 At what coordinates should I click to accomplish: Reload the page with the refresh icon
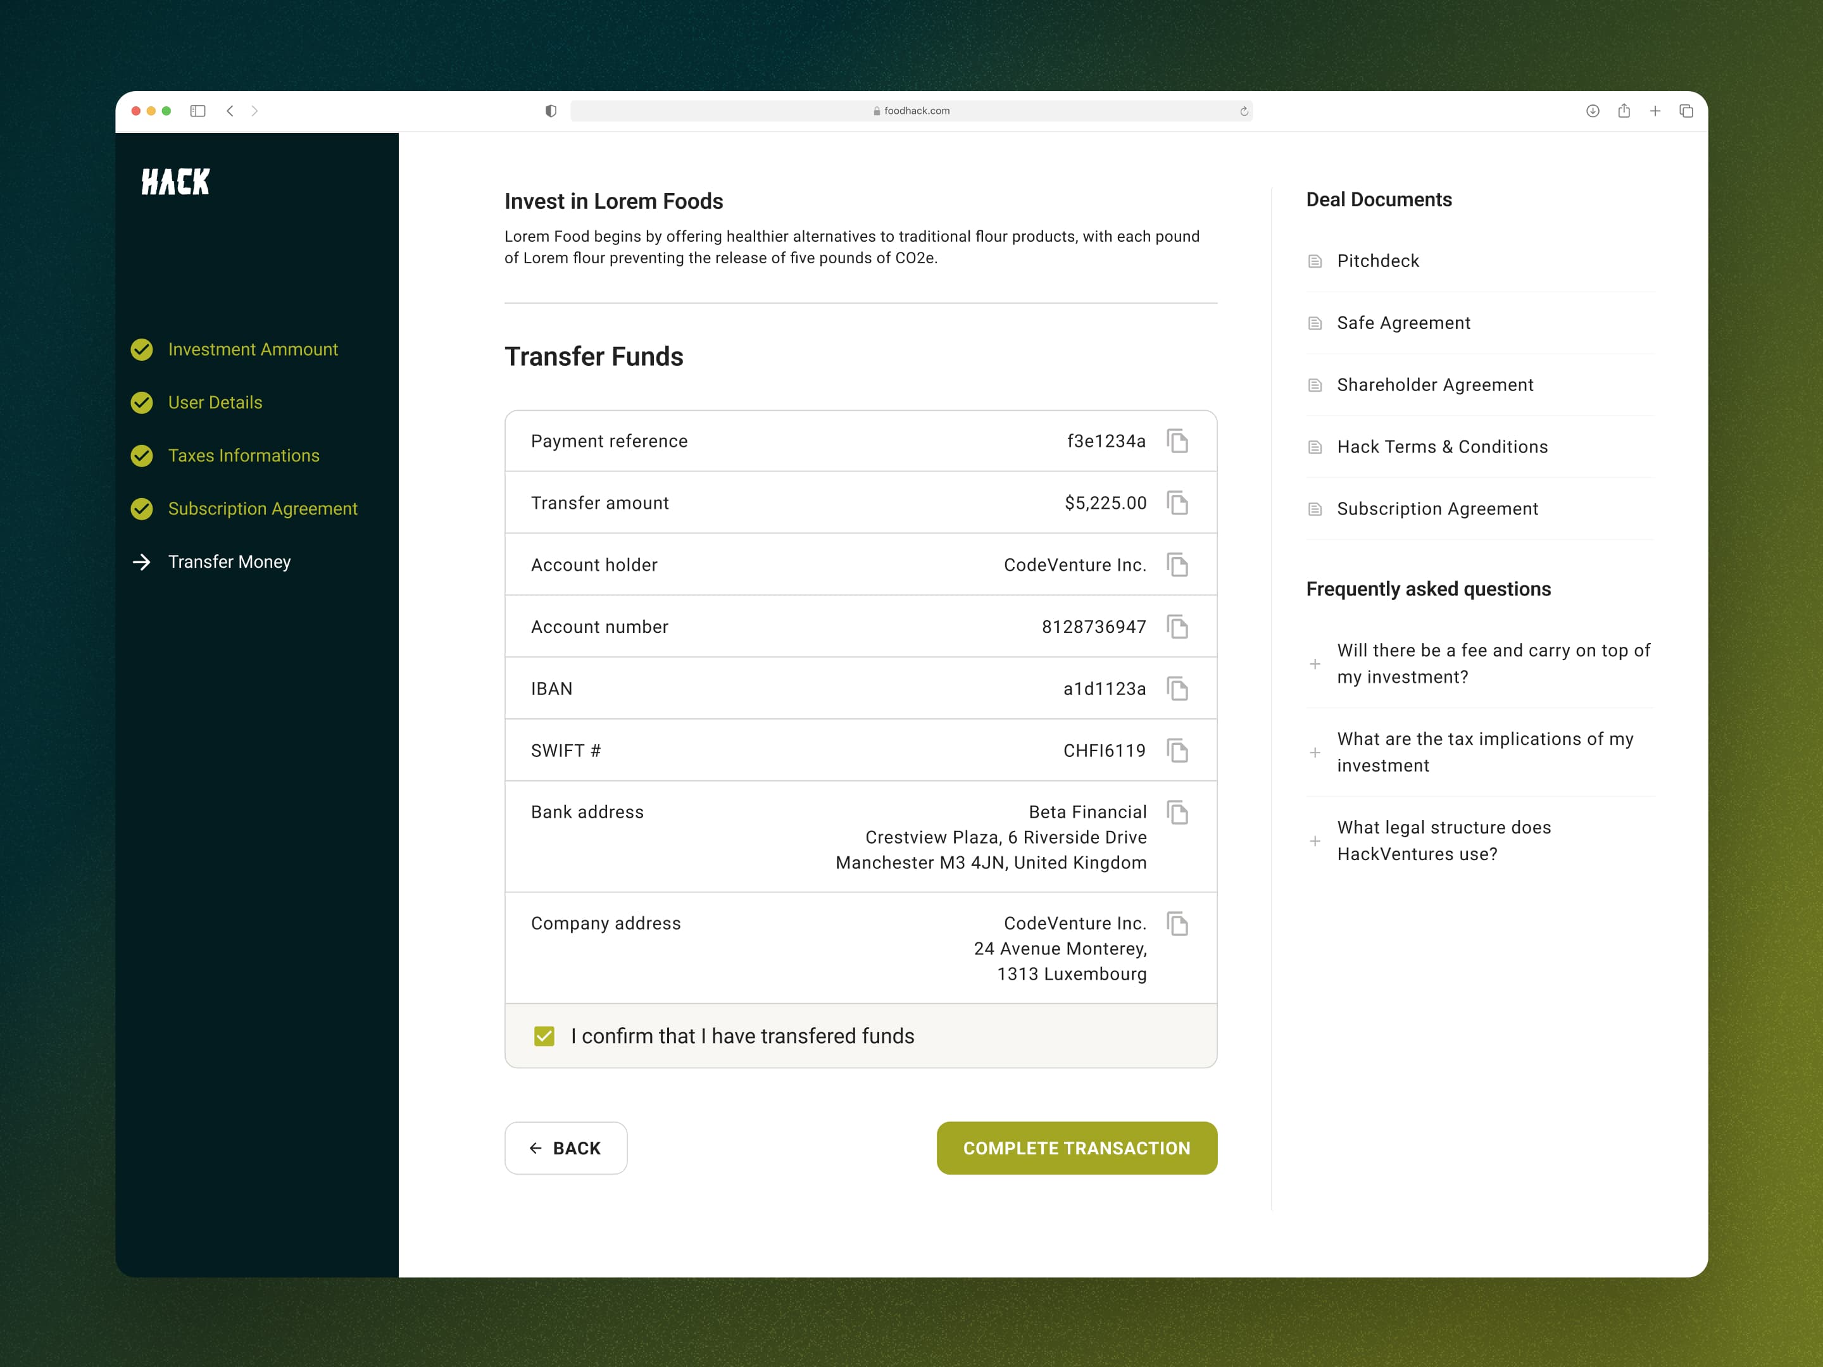1244,111
